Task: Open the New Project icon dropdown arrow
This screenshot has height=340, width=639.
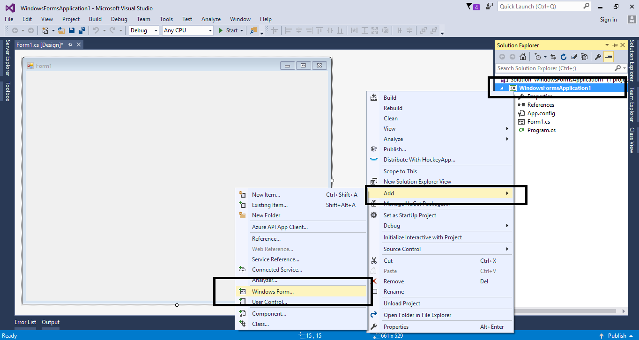Action: tap(53, 30)
